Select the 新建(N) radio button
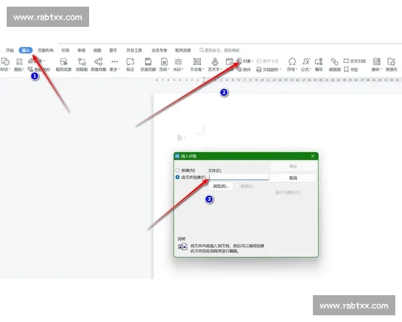Screen dimensions: 402x322 (177, 170)
